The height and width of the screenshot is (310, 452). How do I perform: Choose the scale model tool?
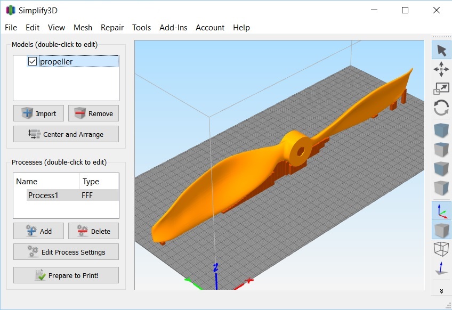[x=441, y=88]
